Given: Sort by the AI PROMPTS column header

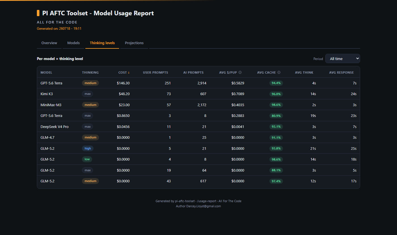Looking at the screenshot, I should coord(193,72).
